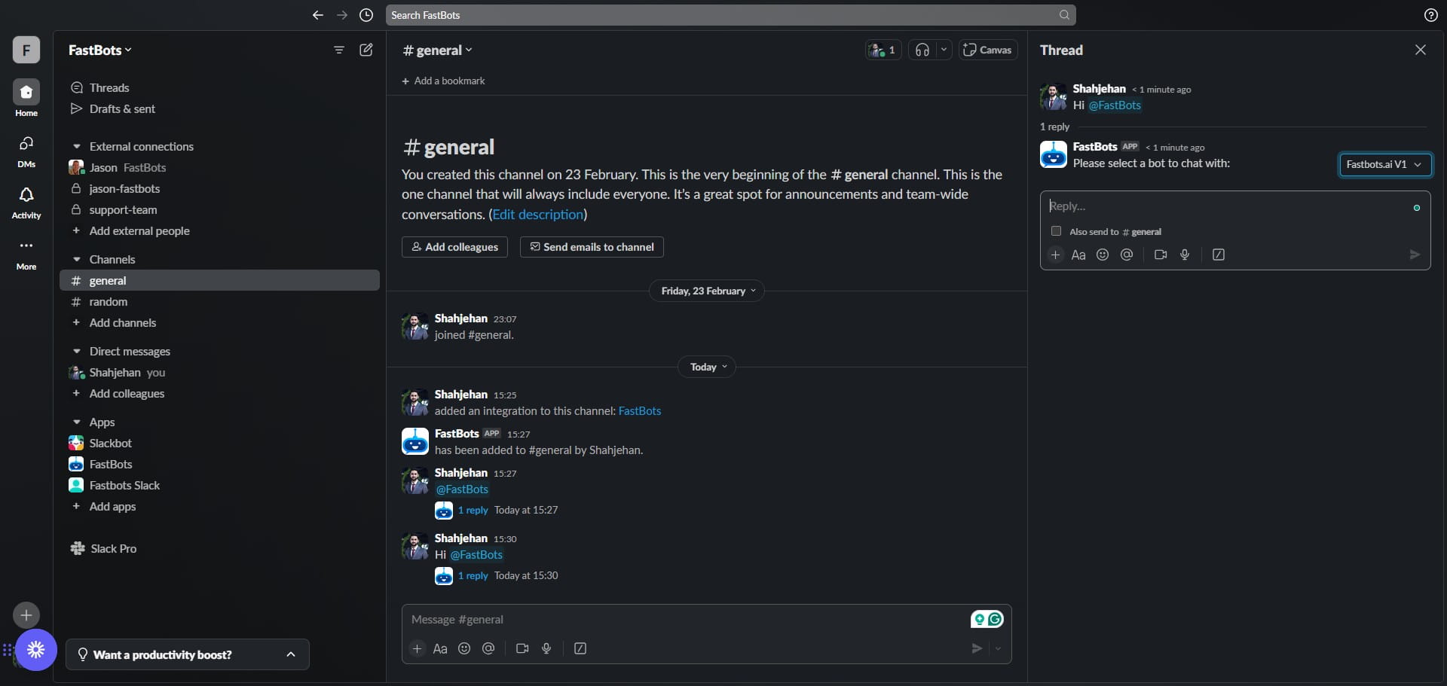Viewport: 1447px width, 686px height.
Task: Open the FastBots integration link
Action: coord(639,411)
